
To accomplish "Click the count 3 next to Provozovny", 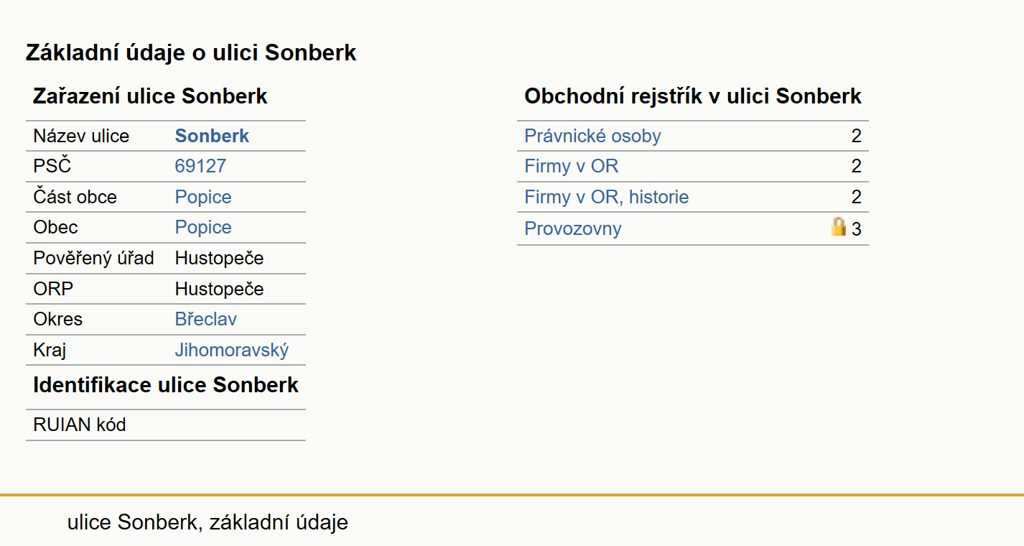I will (856, 229).
